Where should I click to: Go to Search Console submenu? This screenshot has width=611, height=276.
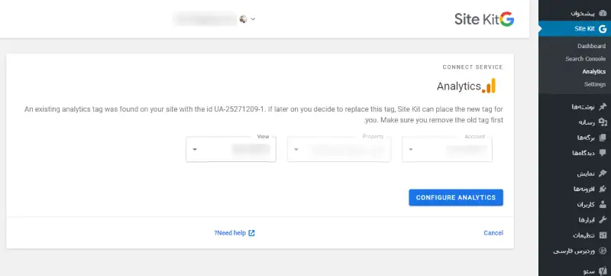click(586, 59)
